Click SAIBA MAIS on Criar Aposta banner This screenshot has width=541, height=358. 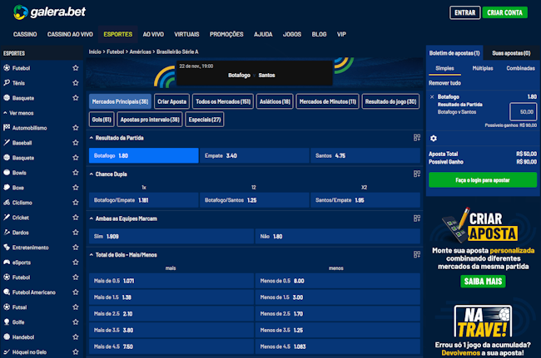click(483, 282)
